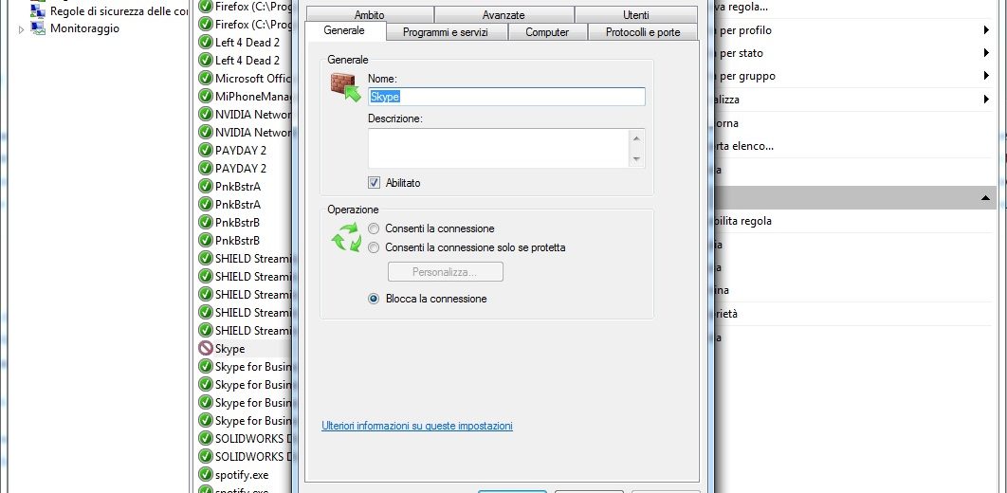Select the upper 'PnkBstrB' rule name
This screenshot has width=1007, height=493.
[237, 222]
